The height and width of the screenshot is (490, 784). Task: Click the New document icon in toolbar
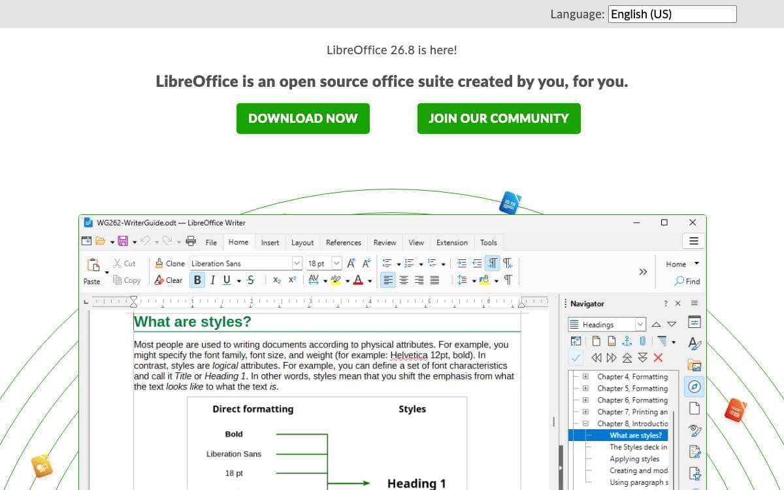pyautogui.click(x=87, y=242)
